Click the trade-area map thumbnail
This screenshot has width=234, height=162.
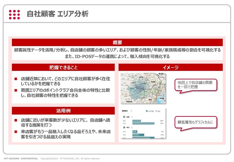click(x=143, y=88)
